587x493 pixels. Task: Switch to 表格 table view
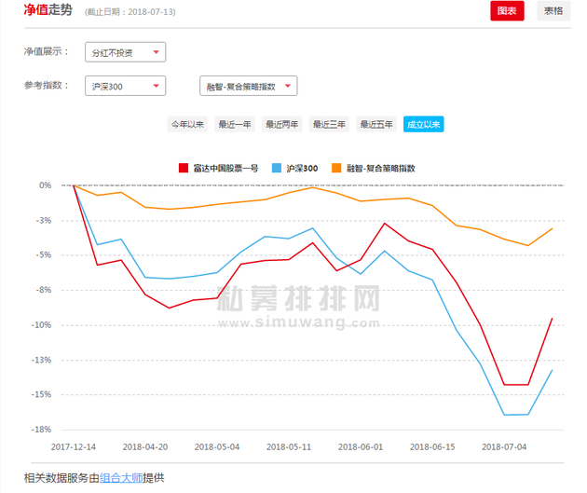tap(553, 11)
